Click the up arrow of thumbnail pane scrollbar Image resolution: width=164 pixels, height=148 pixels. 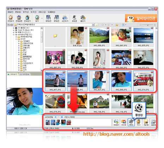click(x=156, y=28)
